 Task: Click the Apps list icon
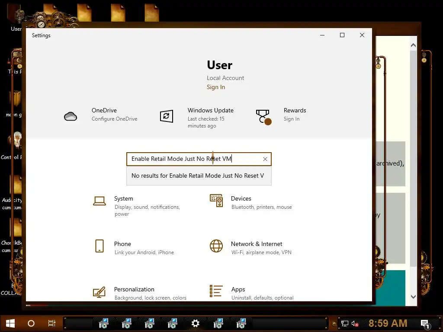[x=216, y=291]
